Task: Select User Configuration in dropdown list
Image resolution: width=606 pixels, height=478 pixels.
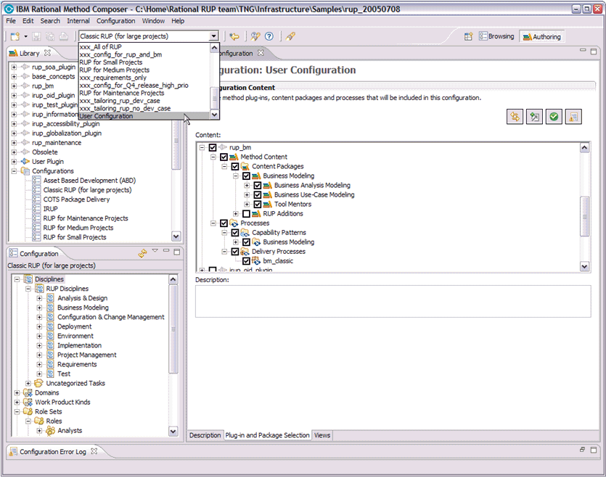Action: [x=144, y=116]
